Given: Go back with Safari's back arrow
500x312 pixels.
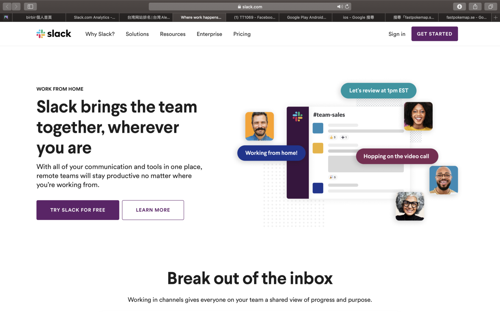Looking at the screenshot, I should [7, 6].
